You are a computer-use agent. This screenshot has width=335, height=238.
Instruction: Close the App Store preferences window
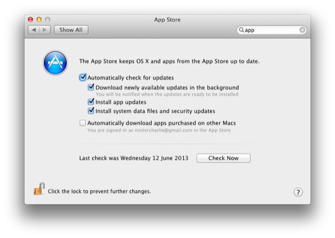pos(30,20)
